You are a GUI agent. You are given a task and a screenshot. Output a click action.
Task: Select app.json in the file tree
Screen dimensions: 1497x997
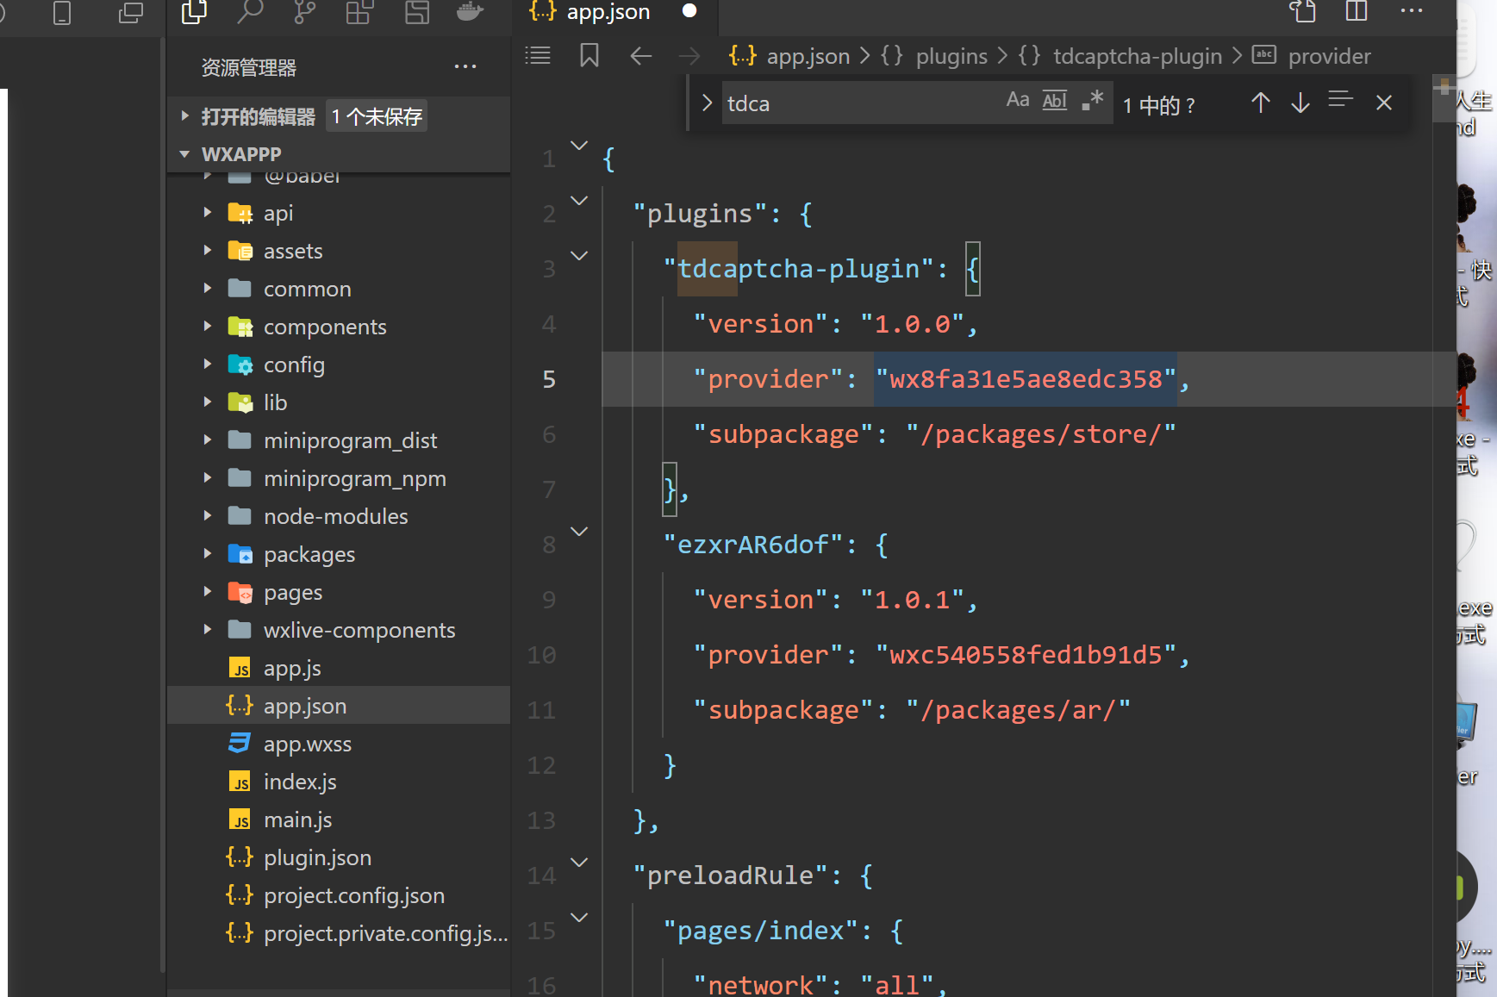[339, 706]
